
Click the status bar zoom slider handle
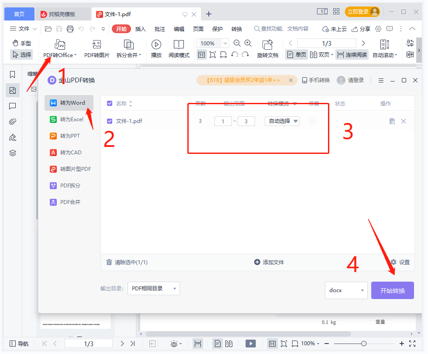pyautogui.click(x=363, y=344)
